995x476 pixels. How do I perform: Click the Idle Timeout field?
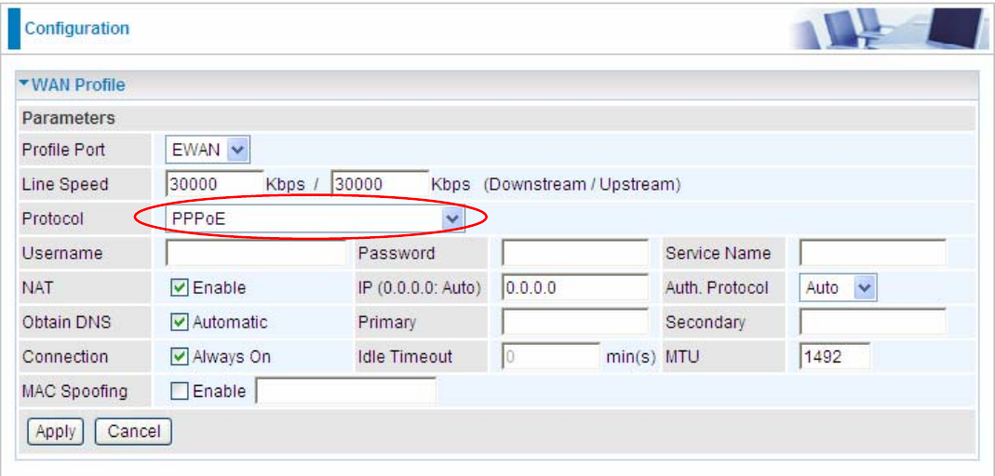coord(551,357)
